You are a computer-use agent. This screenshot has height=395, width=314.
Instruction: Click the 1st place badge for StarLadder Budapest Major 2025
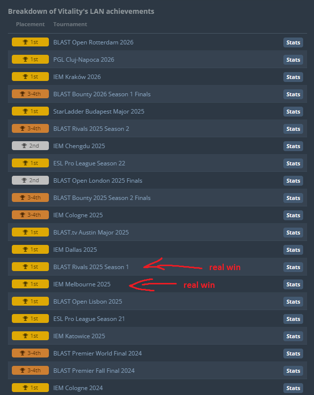coord(30,111)
